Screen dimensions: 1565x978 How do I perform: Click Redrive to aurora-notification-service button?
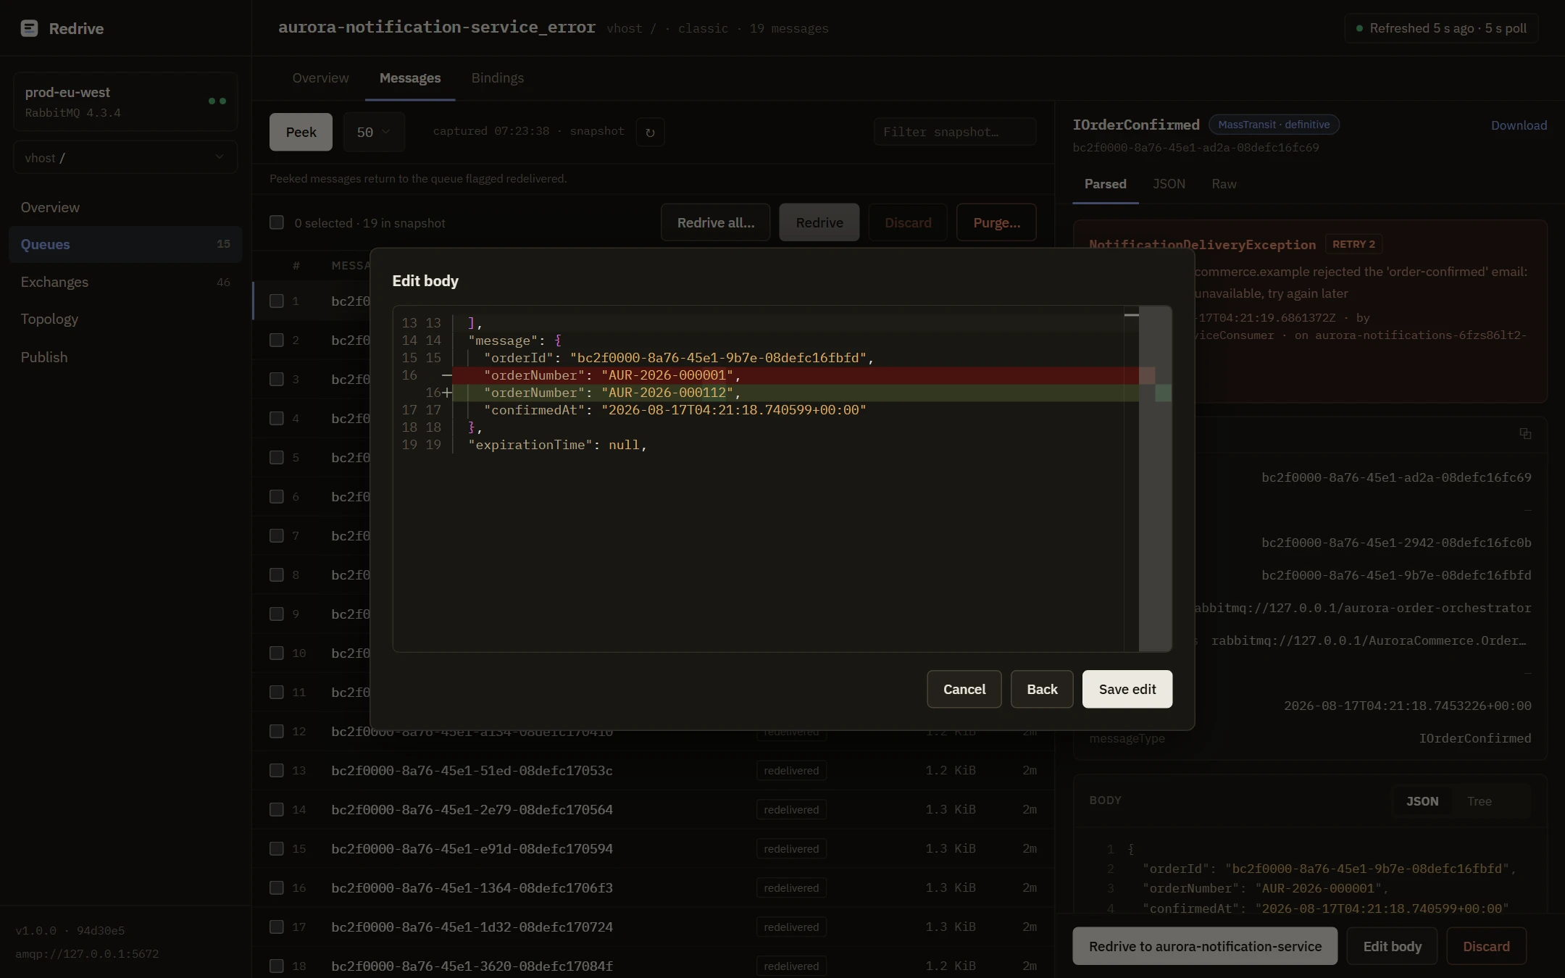[1205, 946]
